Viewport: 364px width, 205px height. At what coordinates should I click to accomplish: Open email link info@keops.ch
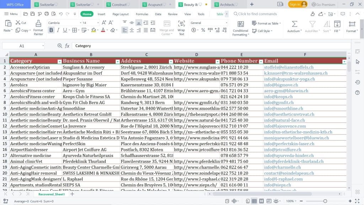pos(278,97)
